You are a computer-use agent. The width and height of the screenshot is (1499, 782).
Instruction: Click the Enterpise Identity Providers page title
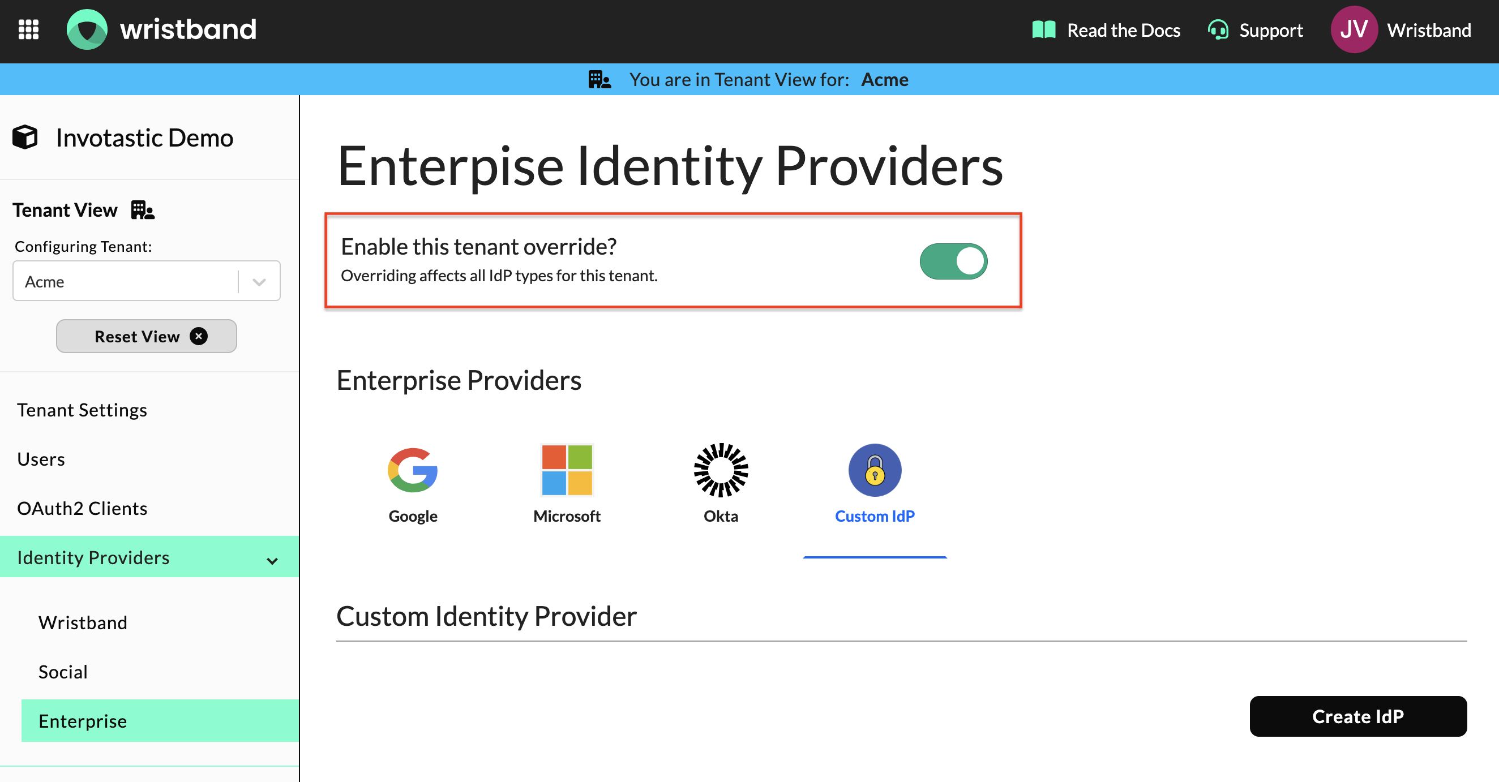click(670, 167)
